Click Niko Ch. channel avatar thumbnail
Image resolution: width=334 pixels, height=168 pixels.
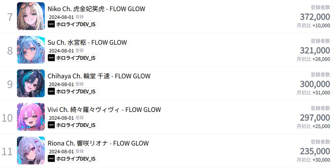pyautogui.click(x=31, y=16)
